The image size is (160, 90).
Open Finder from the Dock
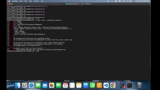tap(18, 85)
